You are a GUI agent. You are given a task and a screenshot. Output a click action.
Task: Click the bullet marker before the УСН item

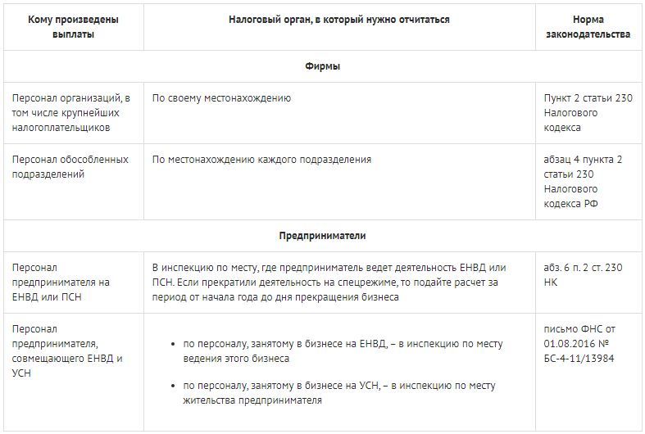coord(170,386)
